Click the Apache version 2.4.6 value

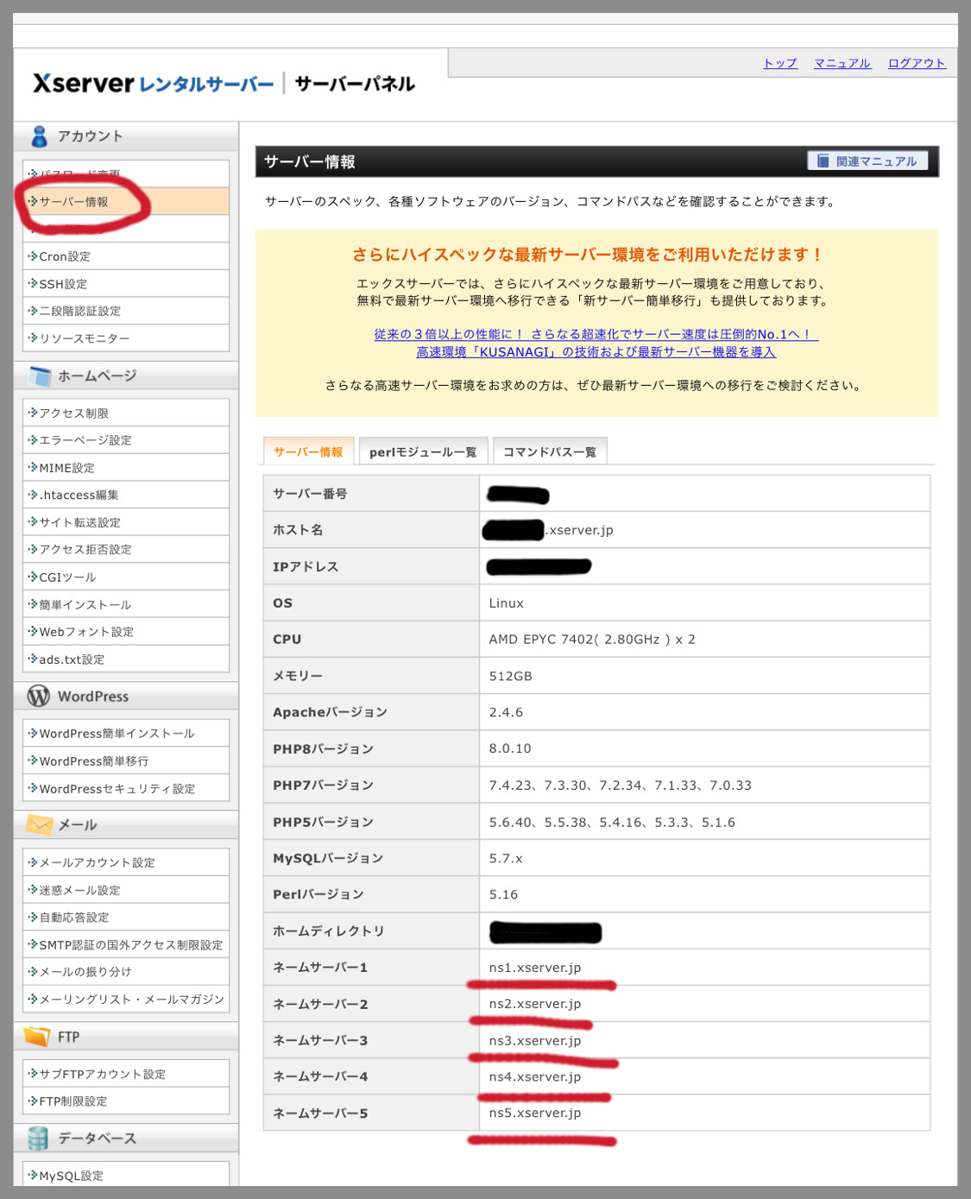[x=506, y=712]
